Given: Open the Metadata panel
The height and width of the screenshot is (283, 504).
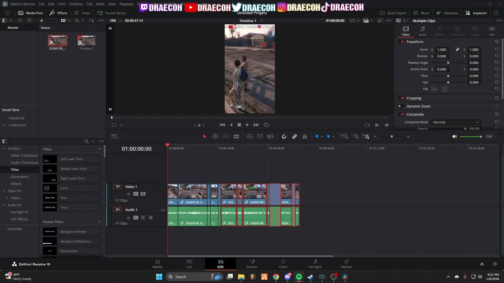Looking at the screenshot, I should (447, 13).
